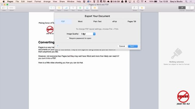Select the Pages '09 export tab
This screenshot has height=109, width=195.
point(132,21)
